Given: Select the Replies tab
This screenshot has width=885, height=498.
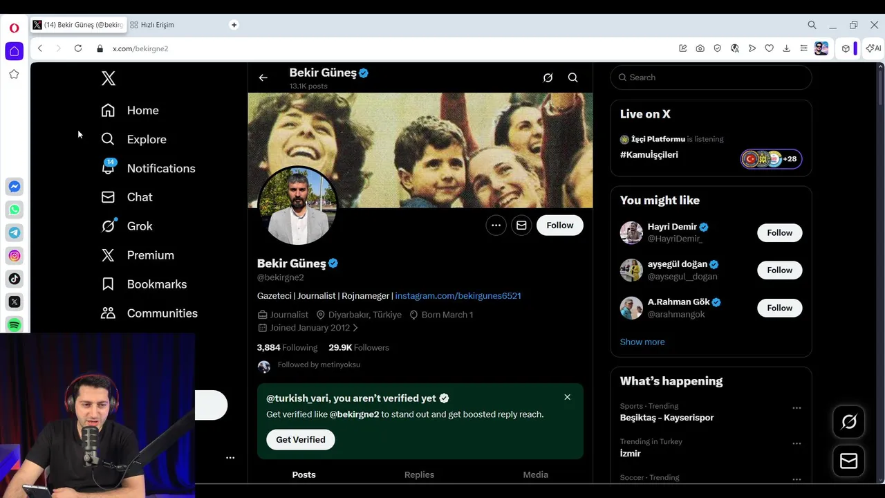Looking at the screenshot, I should coord(419,474).
